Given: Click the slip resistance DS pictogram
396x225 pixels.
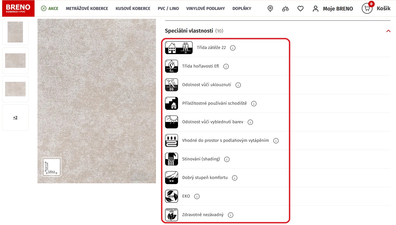Looking at the screenshot, I should [x=172, y=85].
